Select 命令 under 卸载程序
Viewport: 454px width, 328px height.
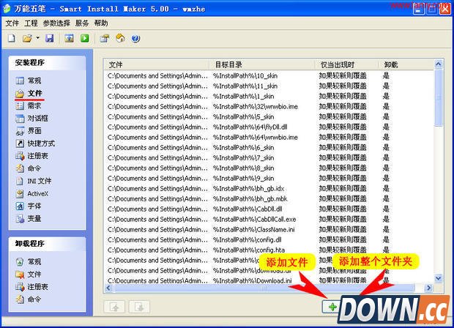(29, 299)
